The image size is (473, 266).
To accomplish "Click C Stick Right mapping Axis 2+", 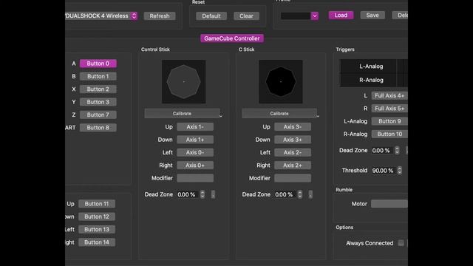I will pos(293,166).
